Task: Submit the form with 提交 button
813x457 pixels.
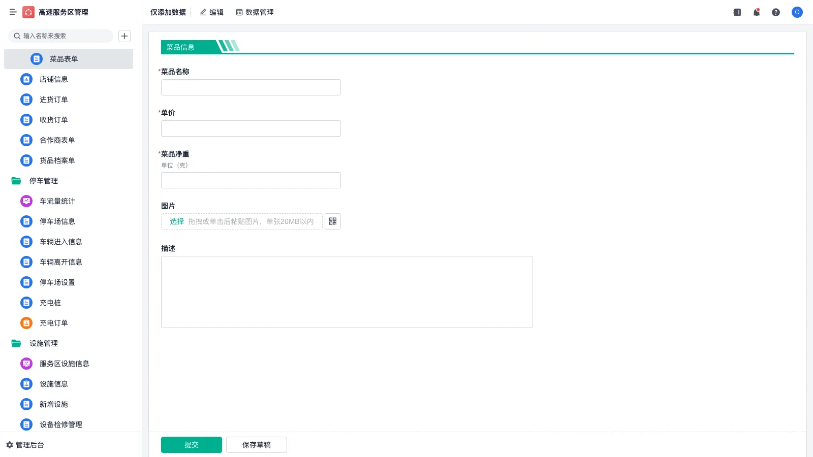Action: coord(192,445)
